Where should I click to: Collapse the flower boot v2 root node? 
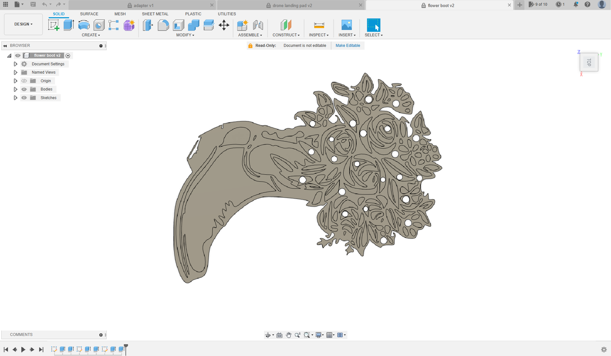(9, 56)
